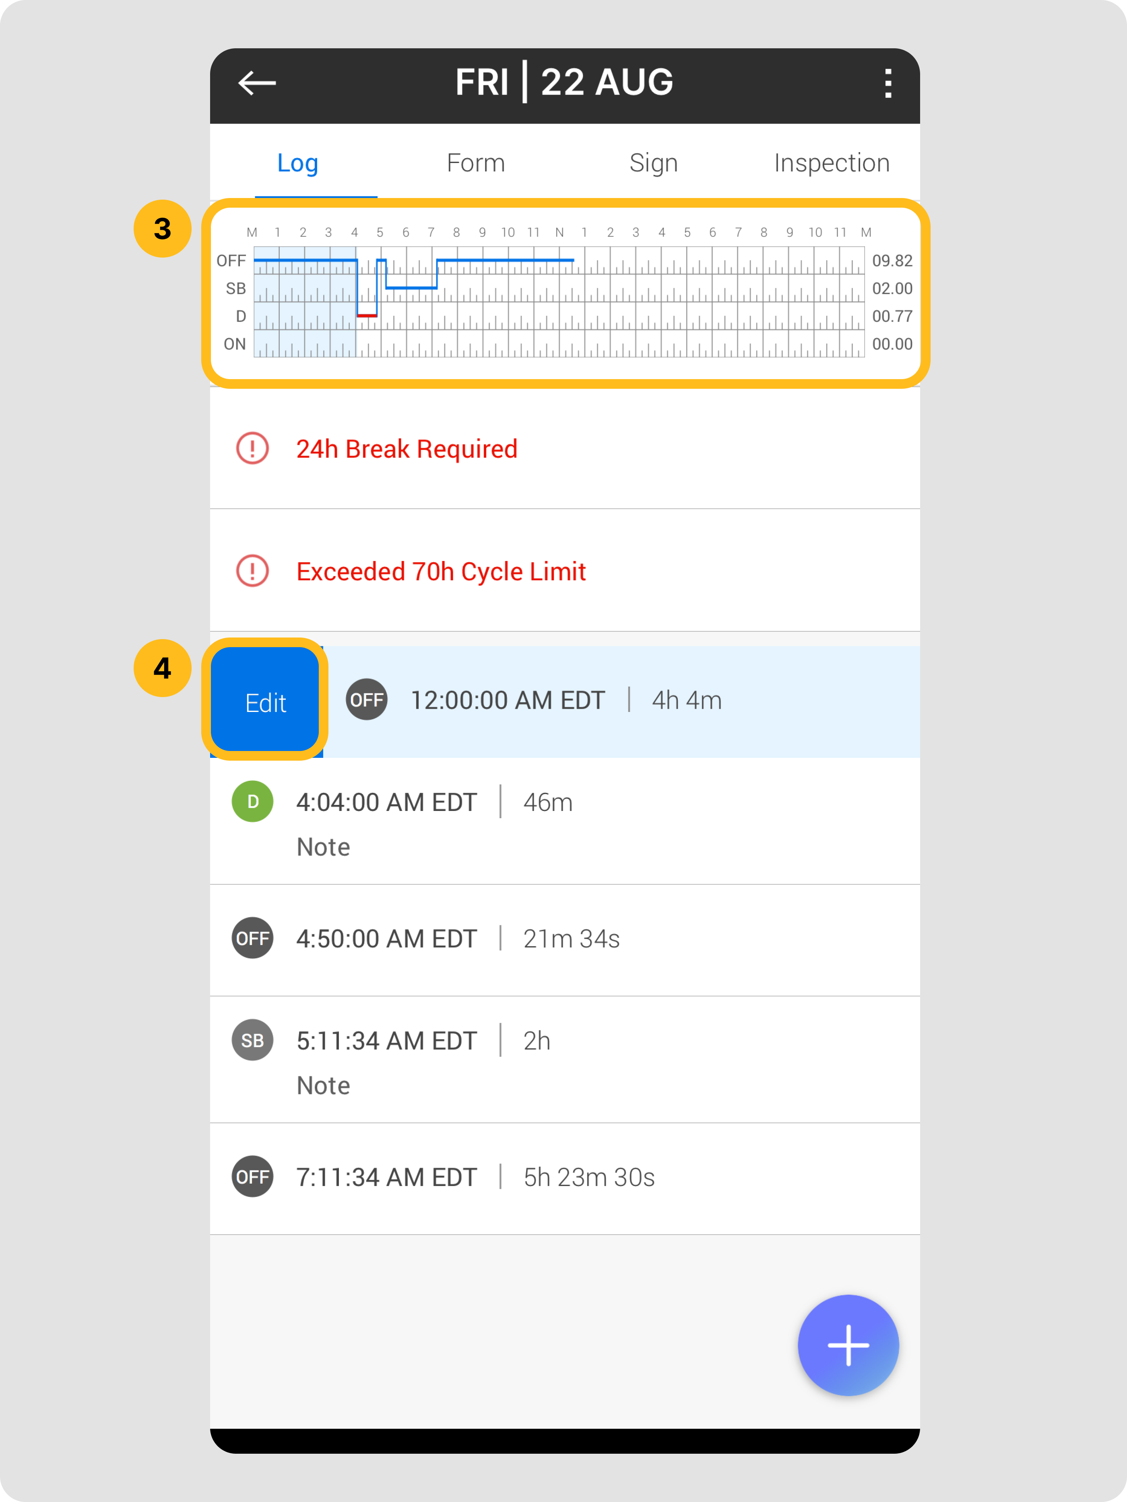Tap the OFF icon at 4:50:00 AM
The image size is (1127, 1502).
tap(252, 939)
